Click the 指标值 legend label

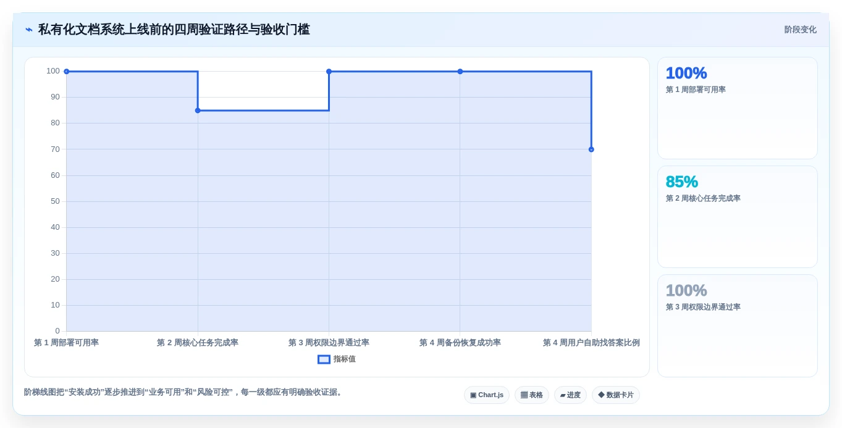click(x=345, y=359)
